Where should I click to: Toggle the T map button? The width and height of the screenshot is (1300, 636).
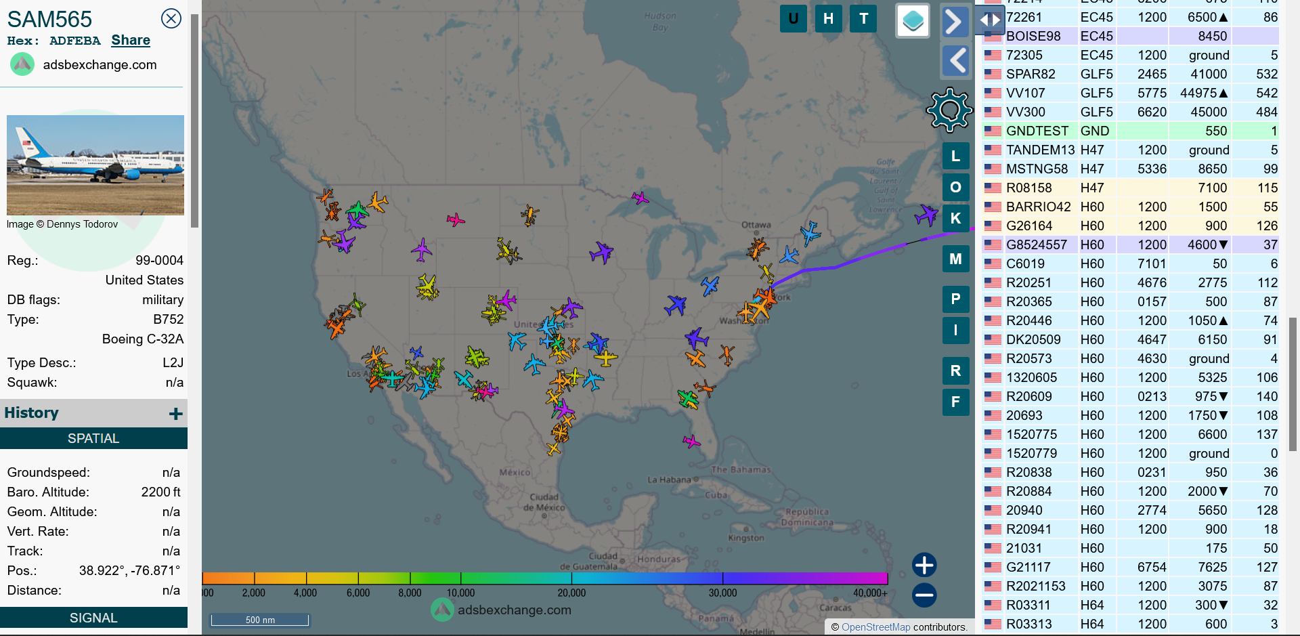tap(864, 18)
